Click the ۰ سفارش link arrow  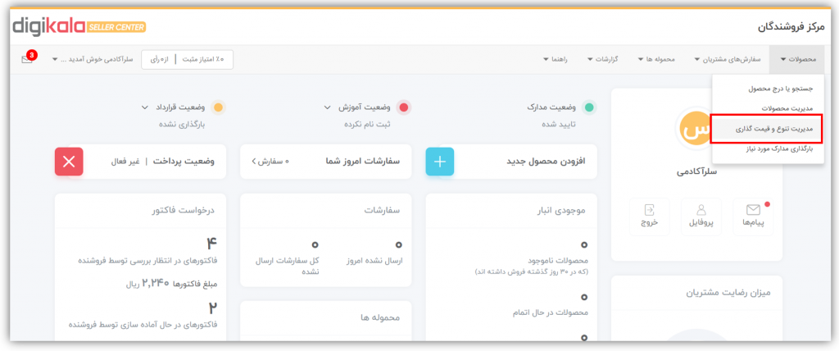270,162
